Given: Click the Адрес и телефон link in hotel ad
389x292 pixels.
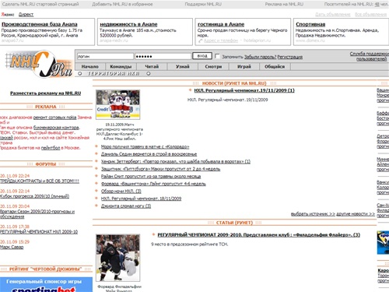Looking at the screenshot, I should 221,40.
